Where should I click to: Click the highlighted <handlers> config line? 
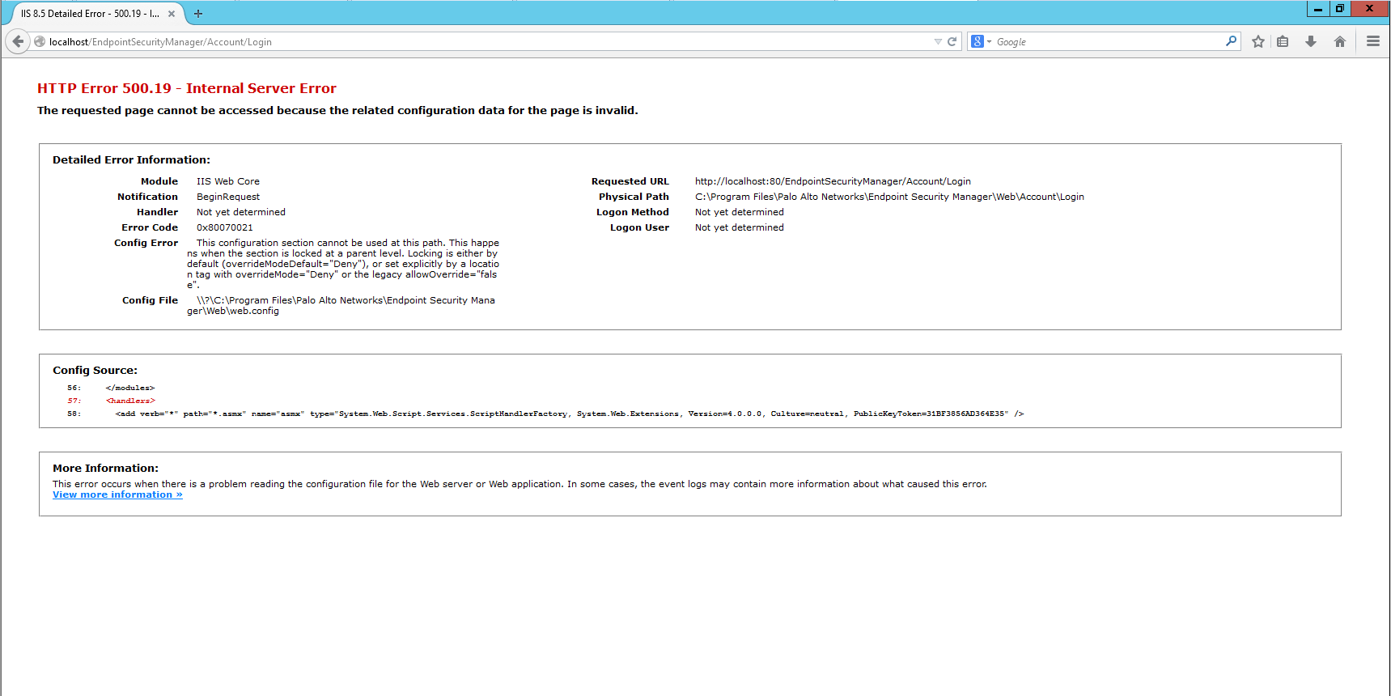(130, 401)
